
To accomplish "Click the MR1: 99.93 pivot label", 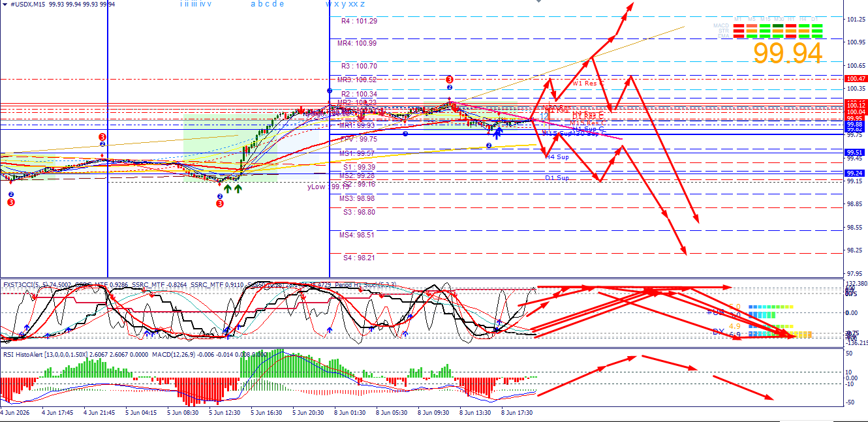I will click(357, 125).
